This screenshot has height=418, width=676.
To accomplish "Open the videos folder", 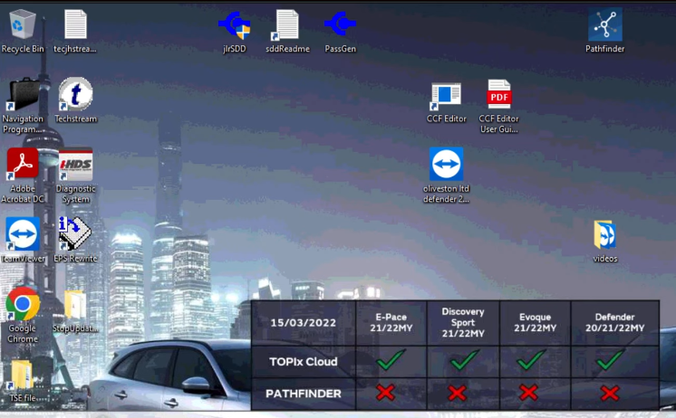I will click(x=604, y=234).
